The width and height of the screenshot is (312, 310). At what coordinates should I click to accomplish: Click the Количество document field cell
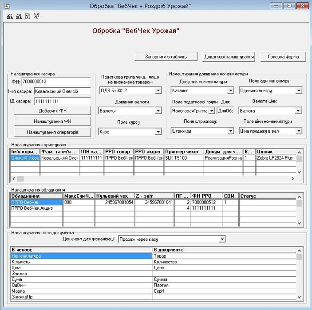225,262
